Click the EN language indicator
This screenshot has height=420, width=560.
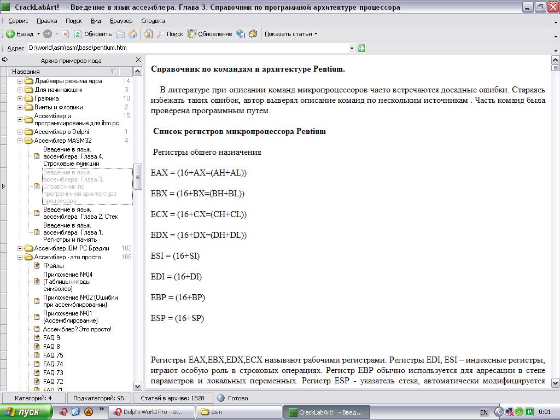(483, 412)
